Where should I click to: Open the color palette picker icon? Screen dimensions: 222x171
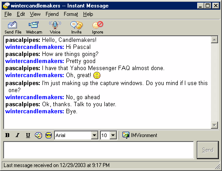[x=38, y=135]
